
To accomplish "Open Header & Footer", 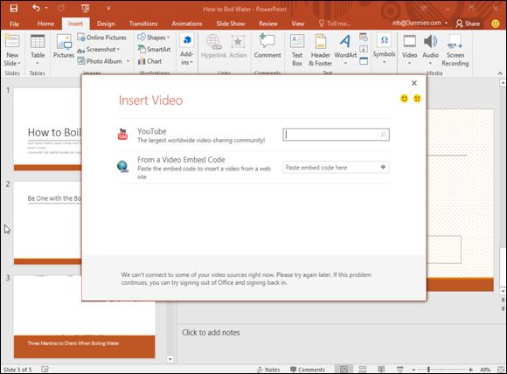I will pyautogui.click(x=321, y=50).
